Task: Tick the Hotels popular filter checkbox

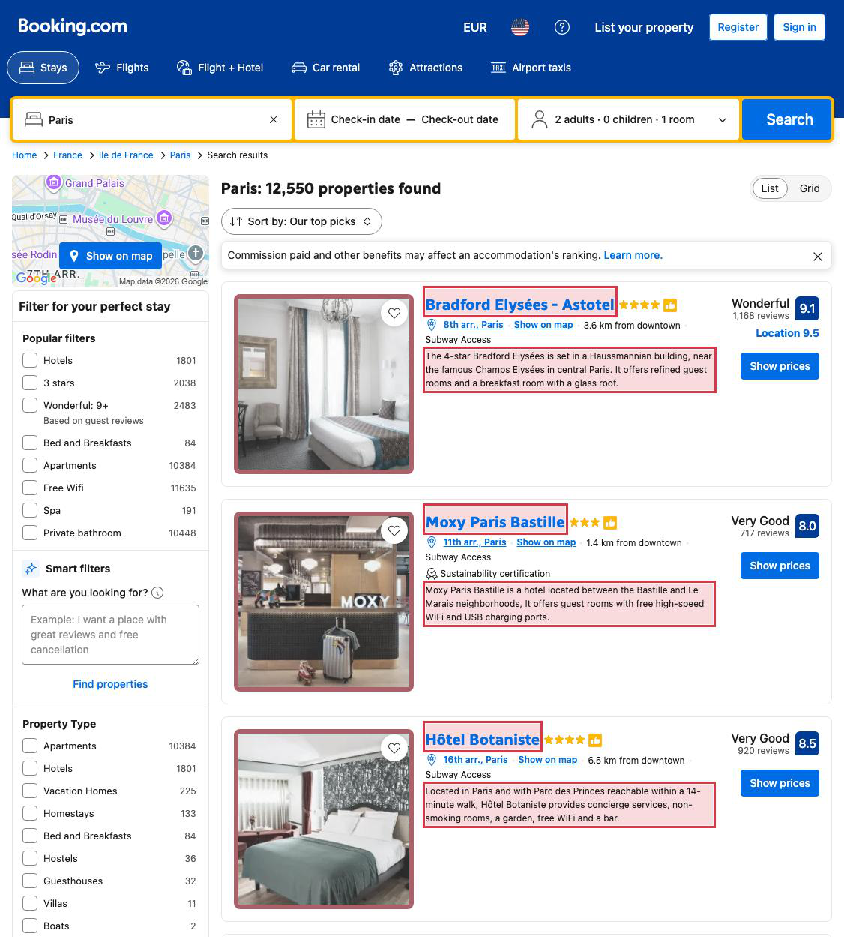Action: click(30, 360)
